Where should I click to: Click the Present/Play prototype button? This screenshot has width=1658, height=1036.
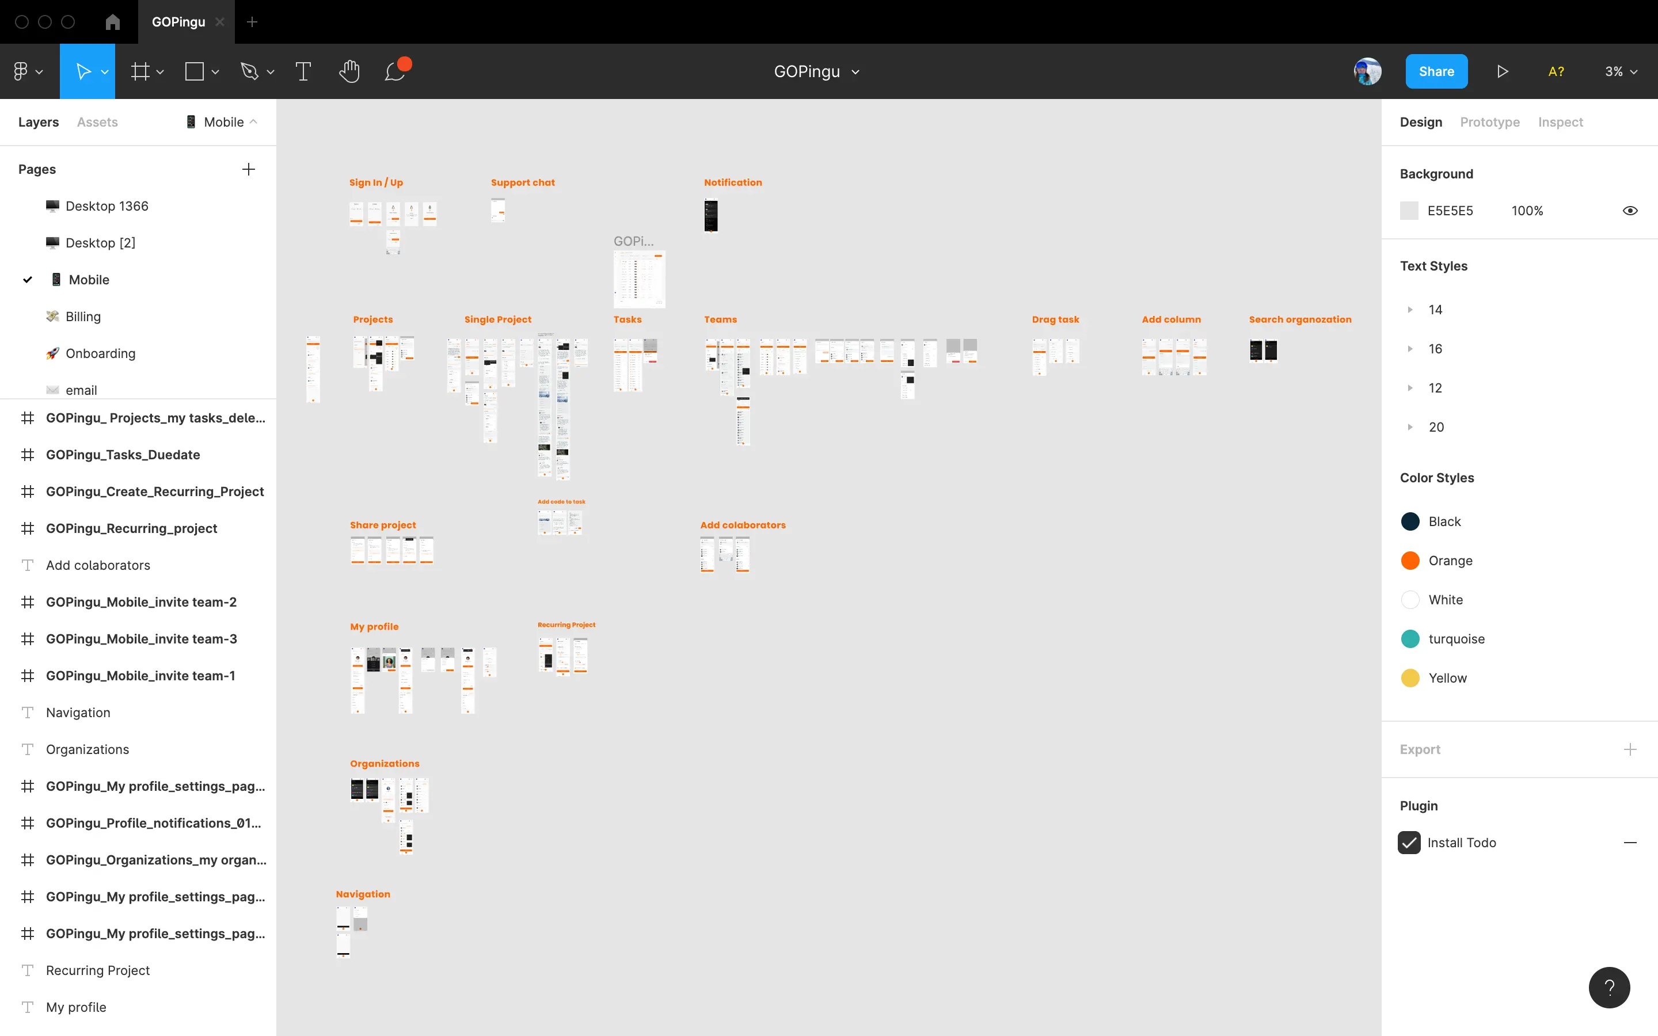pyautogui.click(x=1503, y=71)
